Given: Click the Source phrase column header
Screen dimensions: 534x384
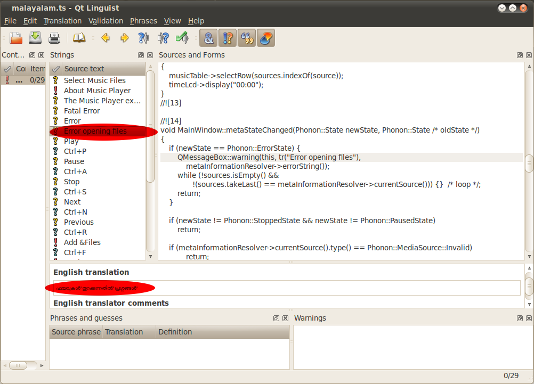Looking at the screenshot, I should (76, 332).
